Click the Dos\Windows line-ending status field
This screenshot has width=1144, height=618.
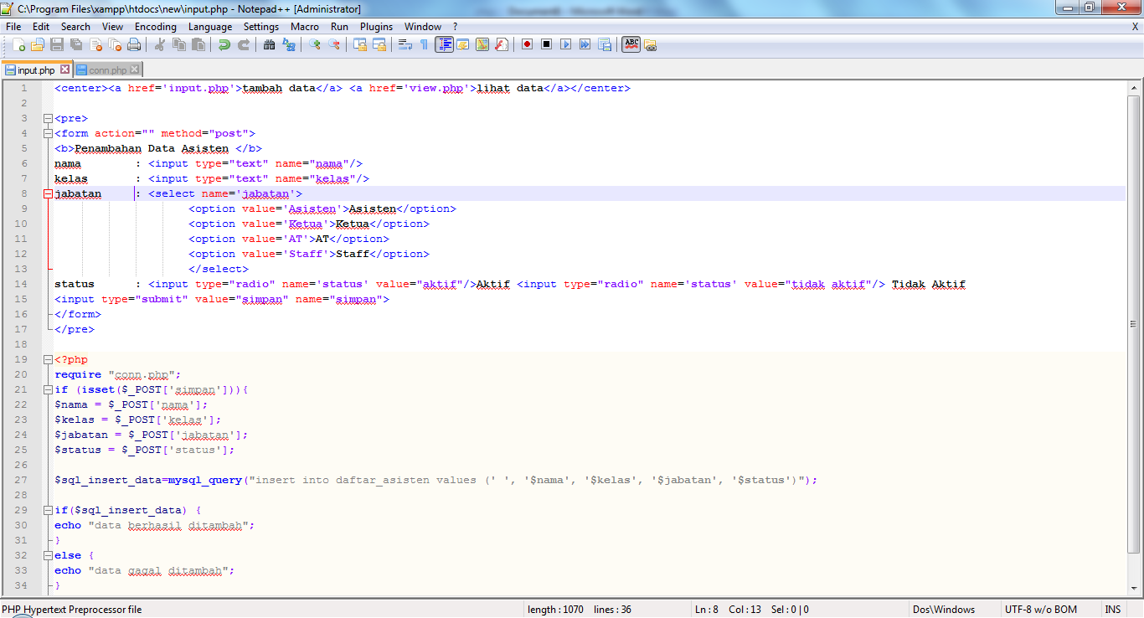pos(953,610)
